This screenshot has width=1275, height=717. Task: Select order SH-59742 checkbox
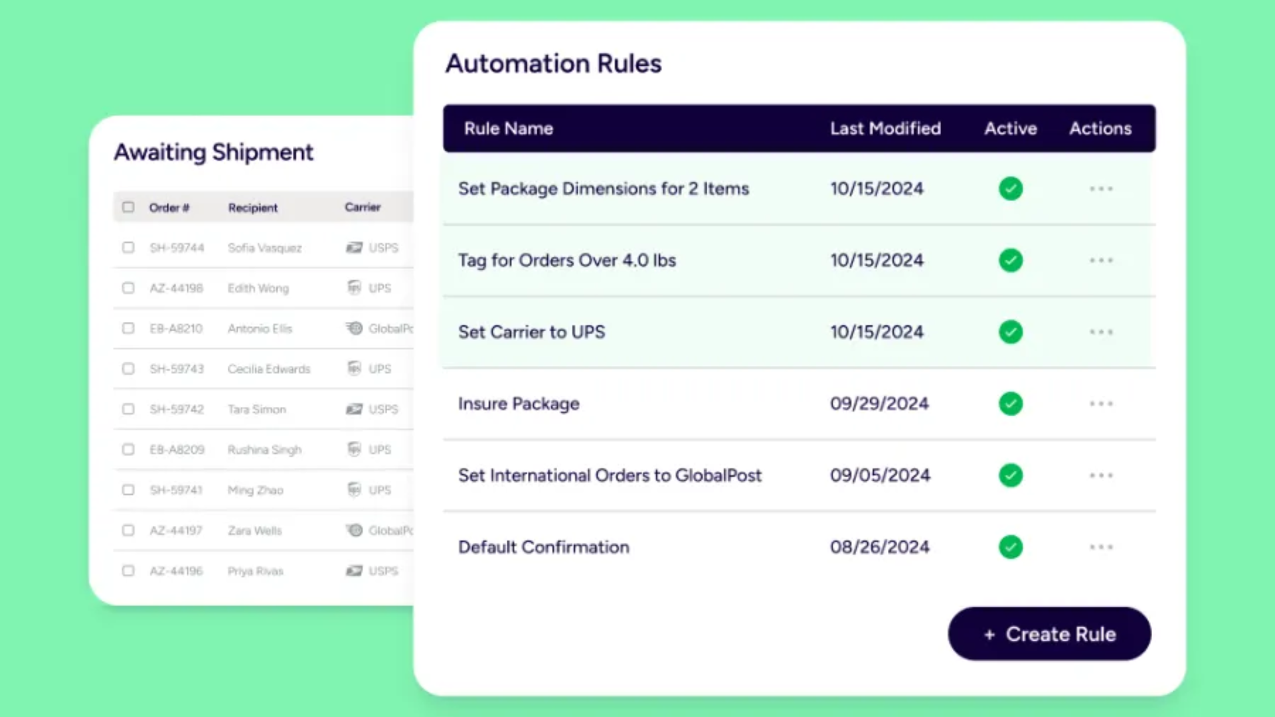pos(128,409)
